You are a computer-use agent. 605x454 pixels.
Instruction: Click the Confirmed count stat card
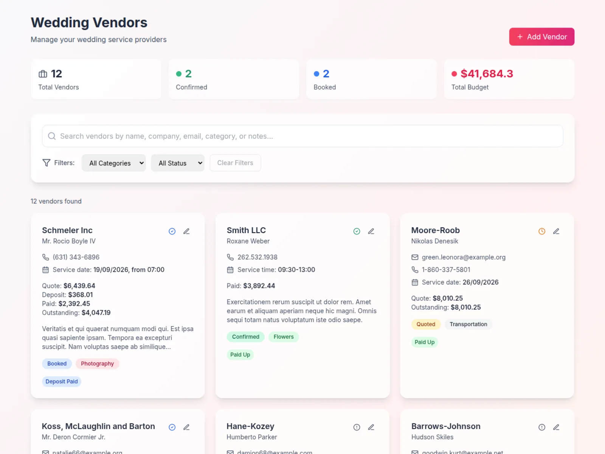coord(234,79)
